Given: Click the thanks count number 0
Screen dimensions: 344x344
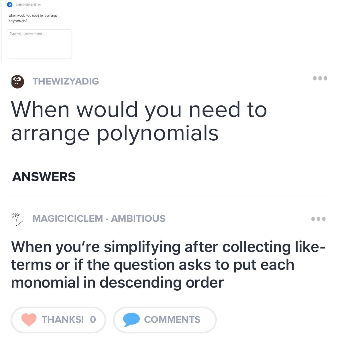Looking at the screenshot, I should 93,320.
